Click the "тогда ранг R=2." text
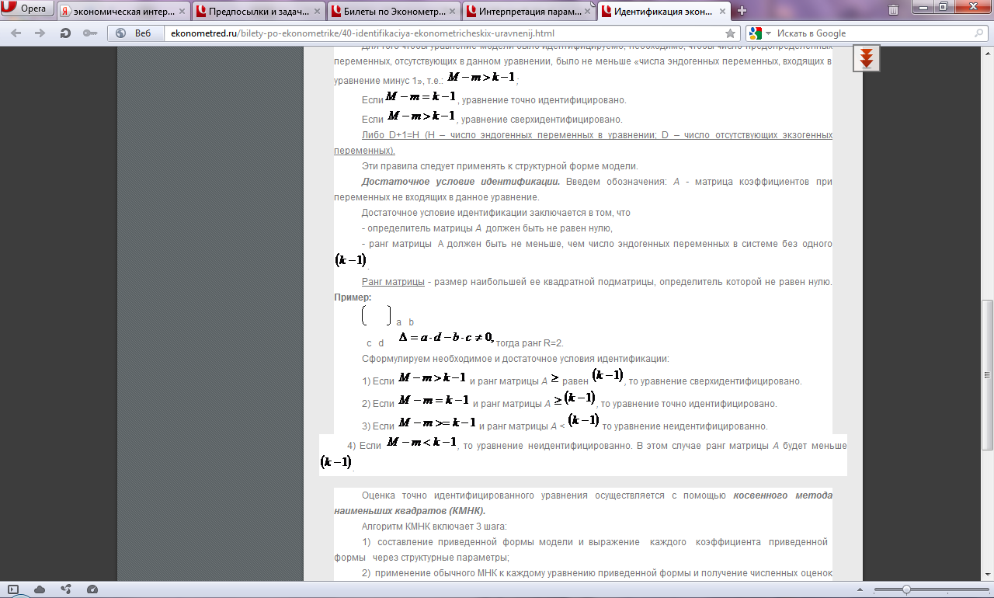 pyautogui.click(x=530, y=342)
